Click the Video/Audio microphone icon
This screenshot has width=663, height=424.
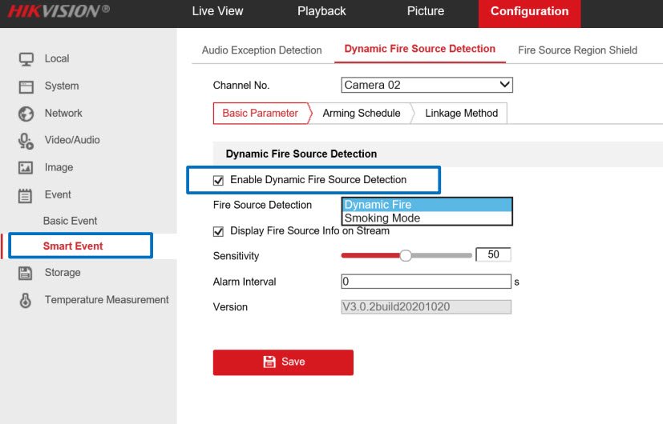click(x=26, y=141)
